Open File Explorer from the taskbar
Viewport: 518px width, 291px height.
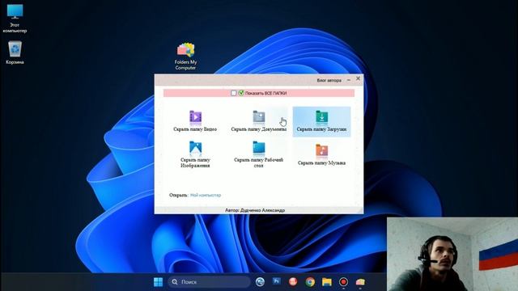[327, 282]
